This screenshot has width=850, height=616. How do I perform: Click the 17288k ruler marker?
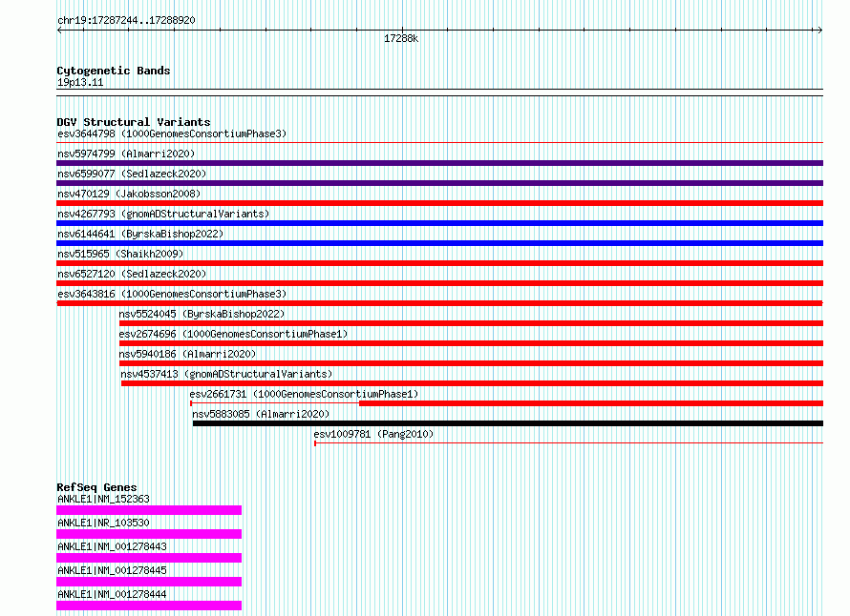401,39
